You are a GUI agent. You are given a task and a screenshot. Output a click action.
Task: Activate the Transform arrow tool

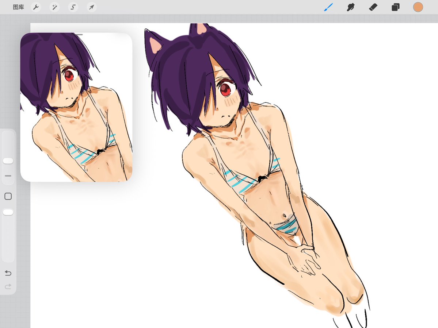click(92, 7)
